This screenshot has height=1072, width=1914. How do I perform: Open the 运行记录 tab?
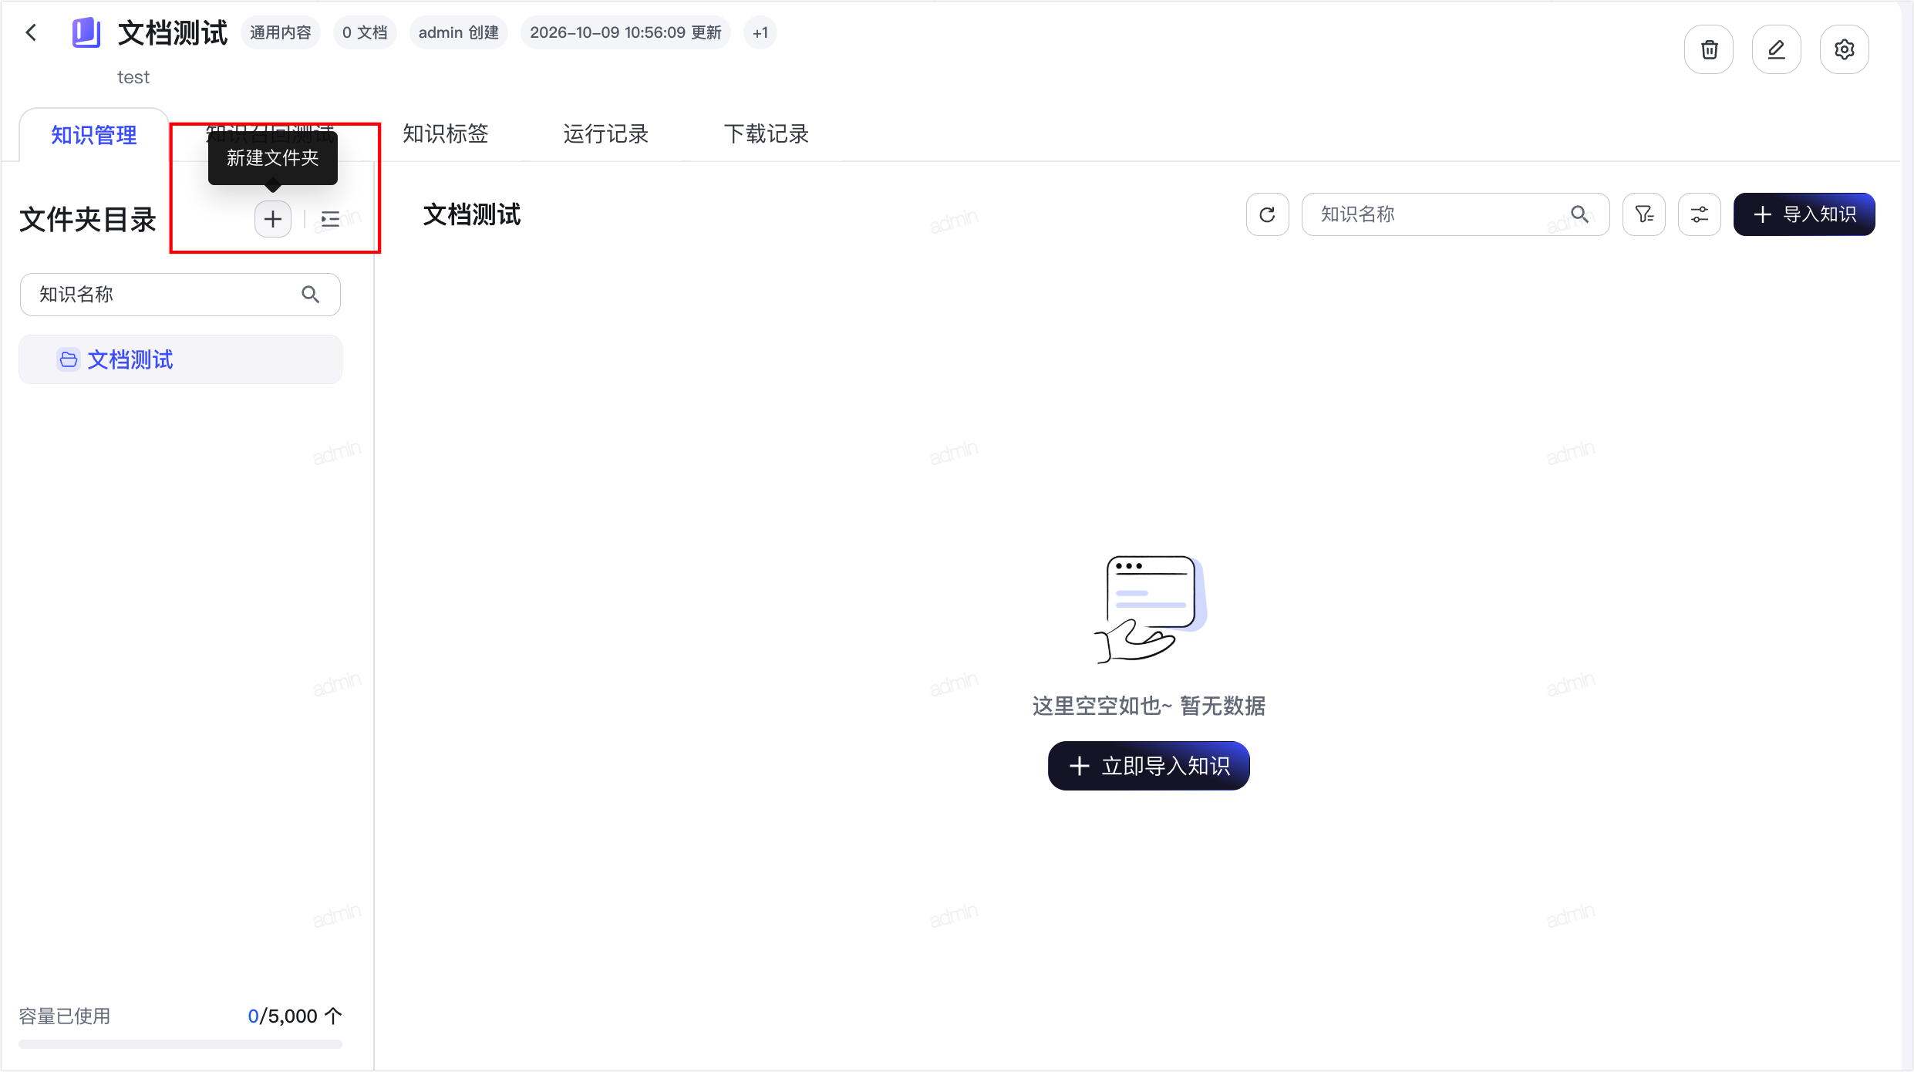click(606, 133)
